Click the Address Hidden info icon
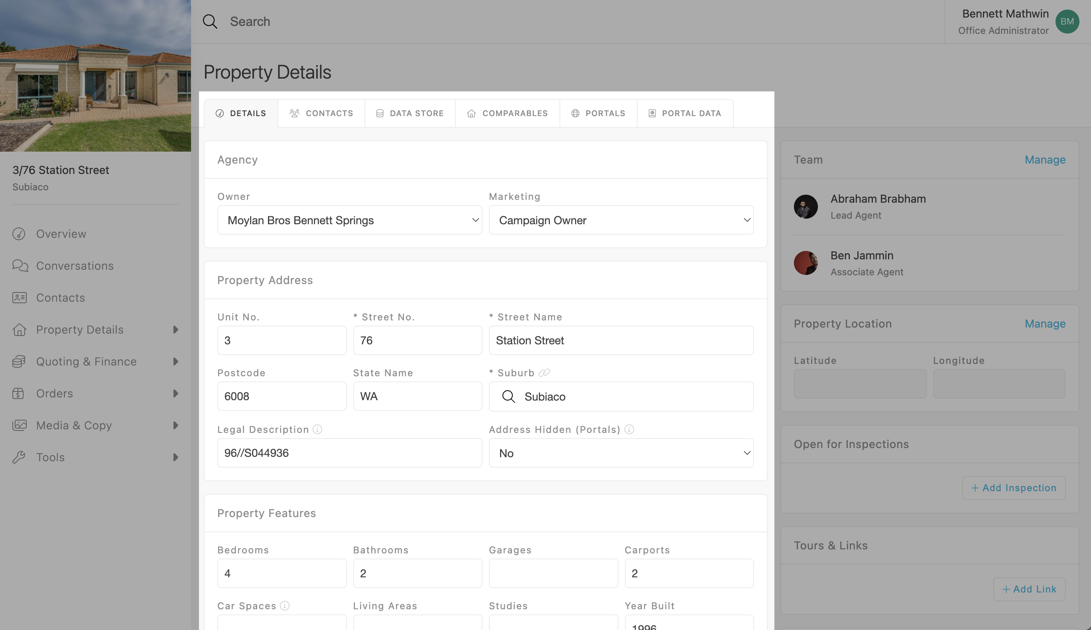Viewport: 1091px width, 630px height. click(x=629, y=430)
